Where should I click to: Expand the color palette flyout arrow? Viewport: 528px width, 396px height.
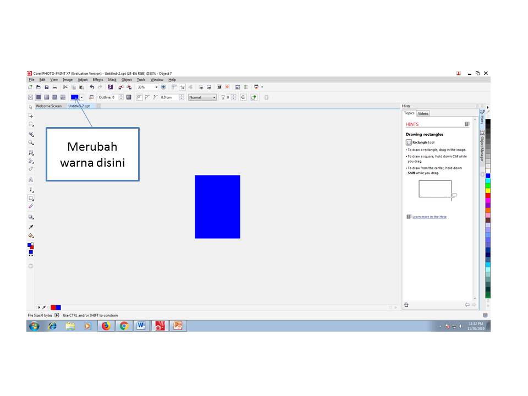coord(488,107)
